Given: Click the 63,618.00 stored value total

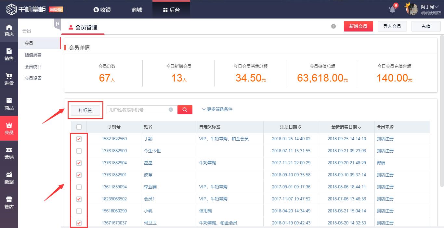Looking at the screenshot, I should coord(322,78).
